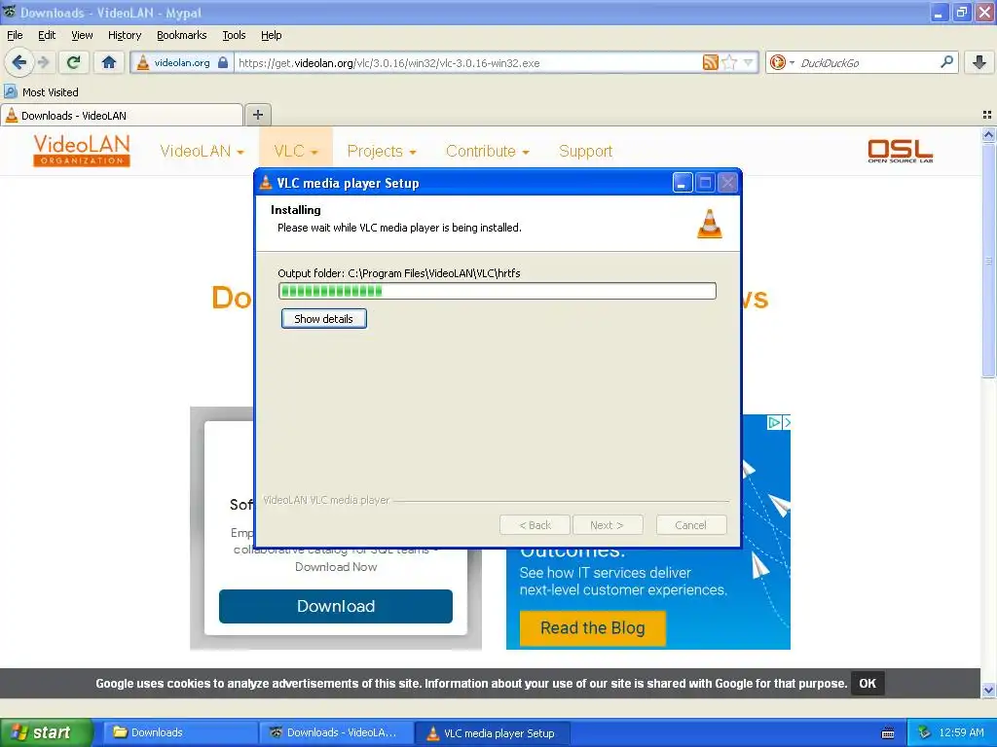This screenshot has height=747, width=997.
Task: Click the URL address field
Action: pyautogui.click(x=467, y=62)
